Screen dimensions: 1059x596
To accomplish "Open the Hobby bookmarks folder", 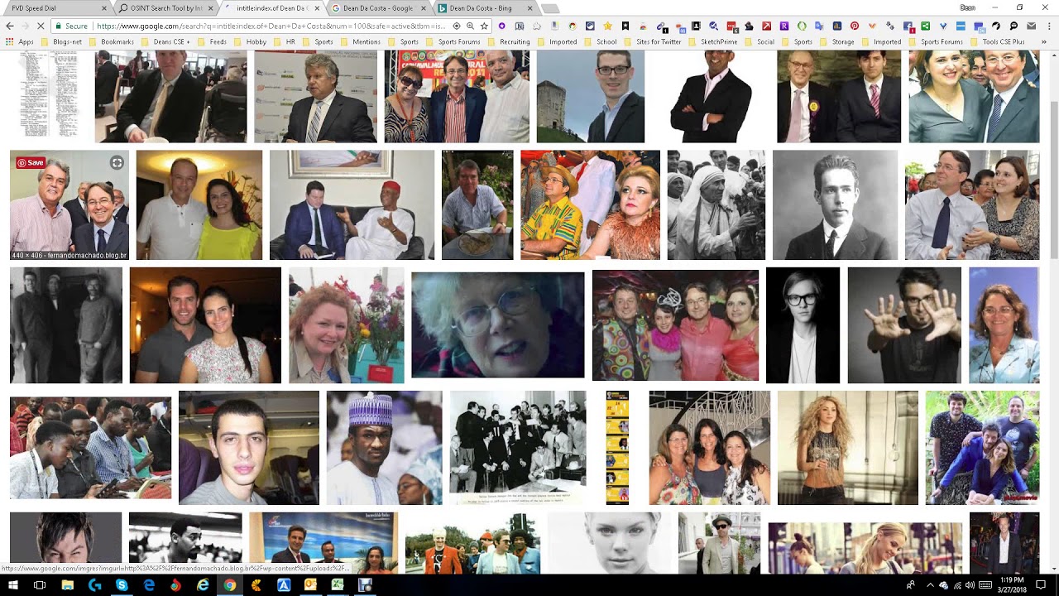I will click(x=250, y=41).
